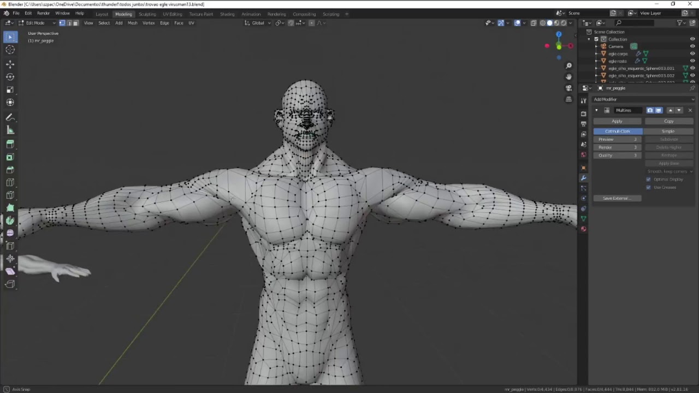This screenshot has width=699, height=393.
Task: Switch perspective/orthographic grid icon
Action: [568, 99]
